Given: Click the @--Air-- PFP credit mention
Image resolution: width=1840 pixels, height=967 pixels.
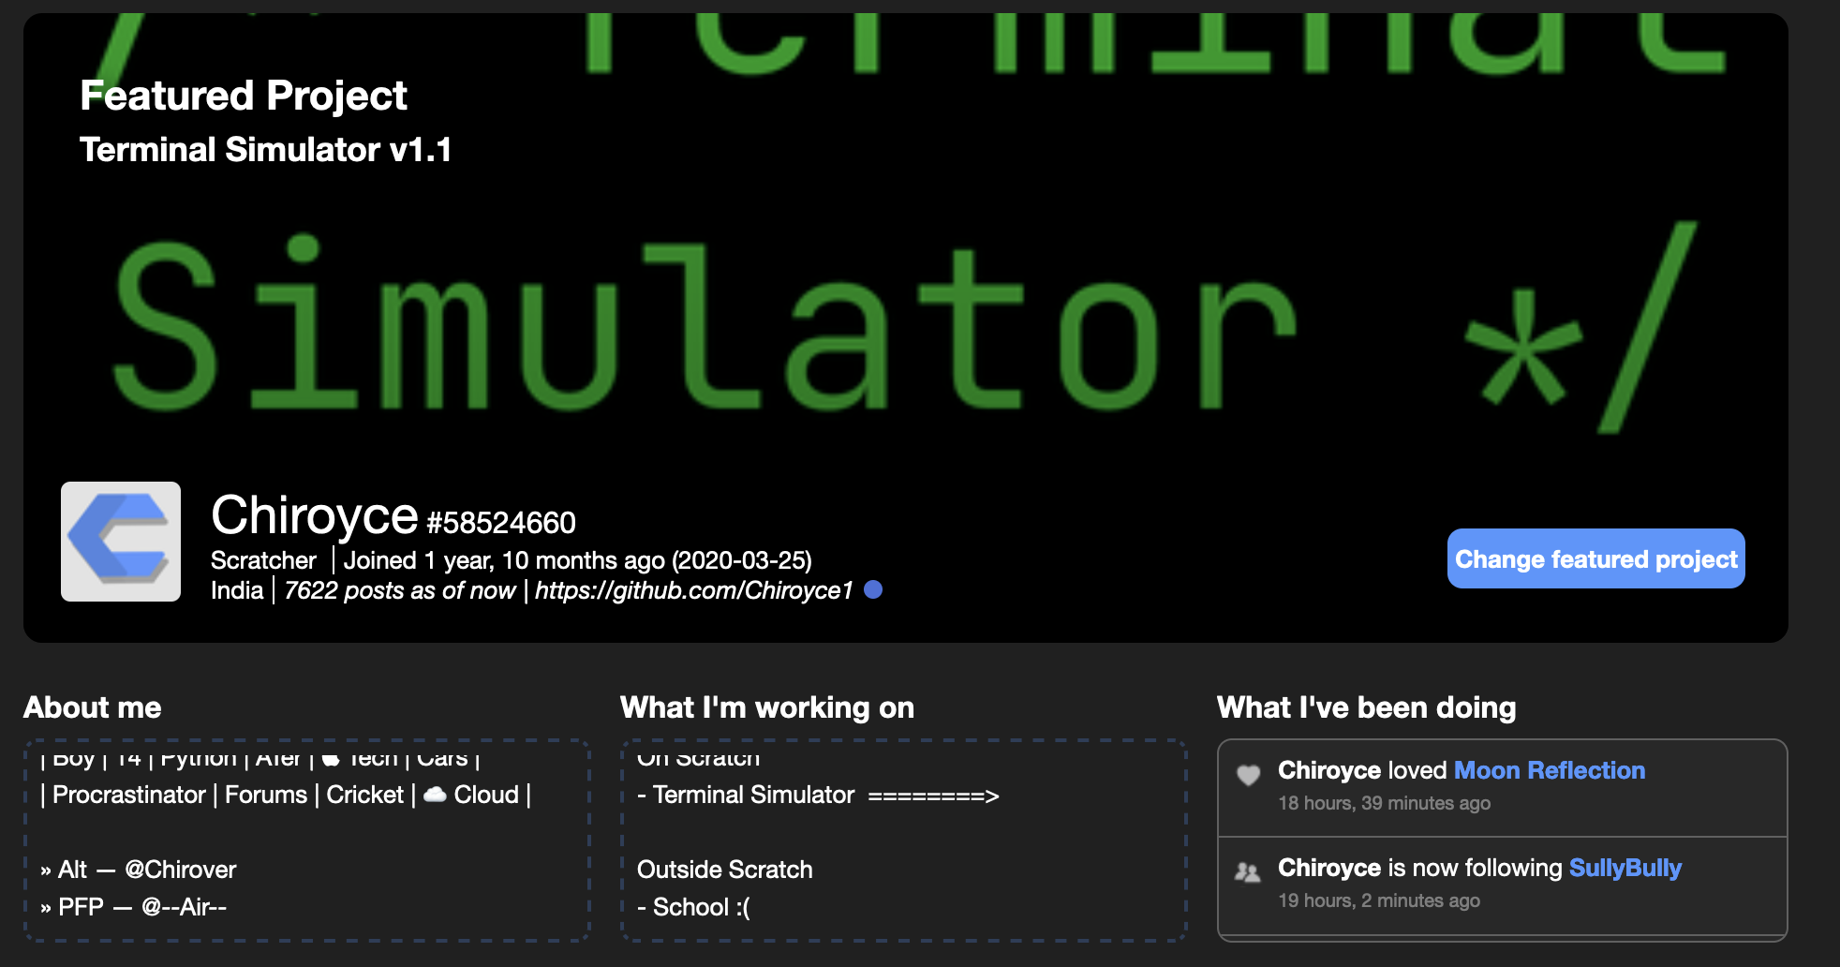Looking at the screenshot, I should click(184, 907).
